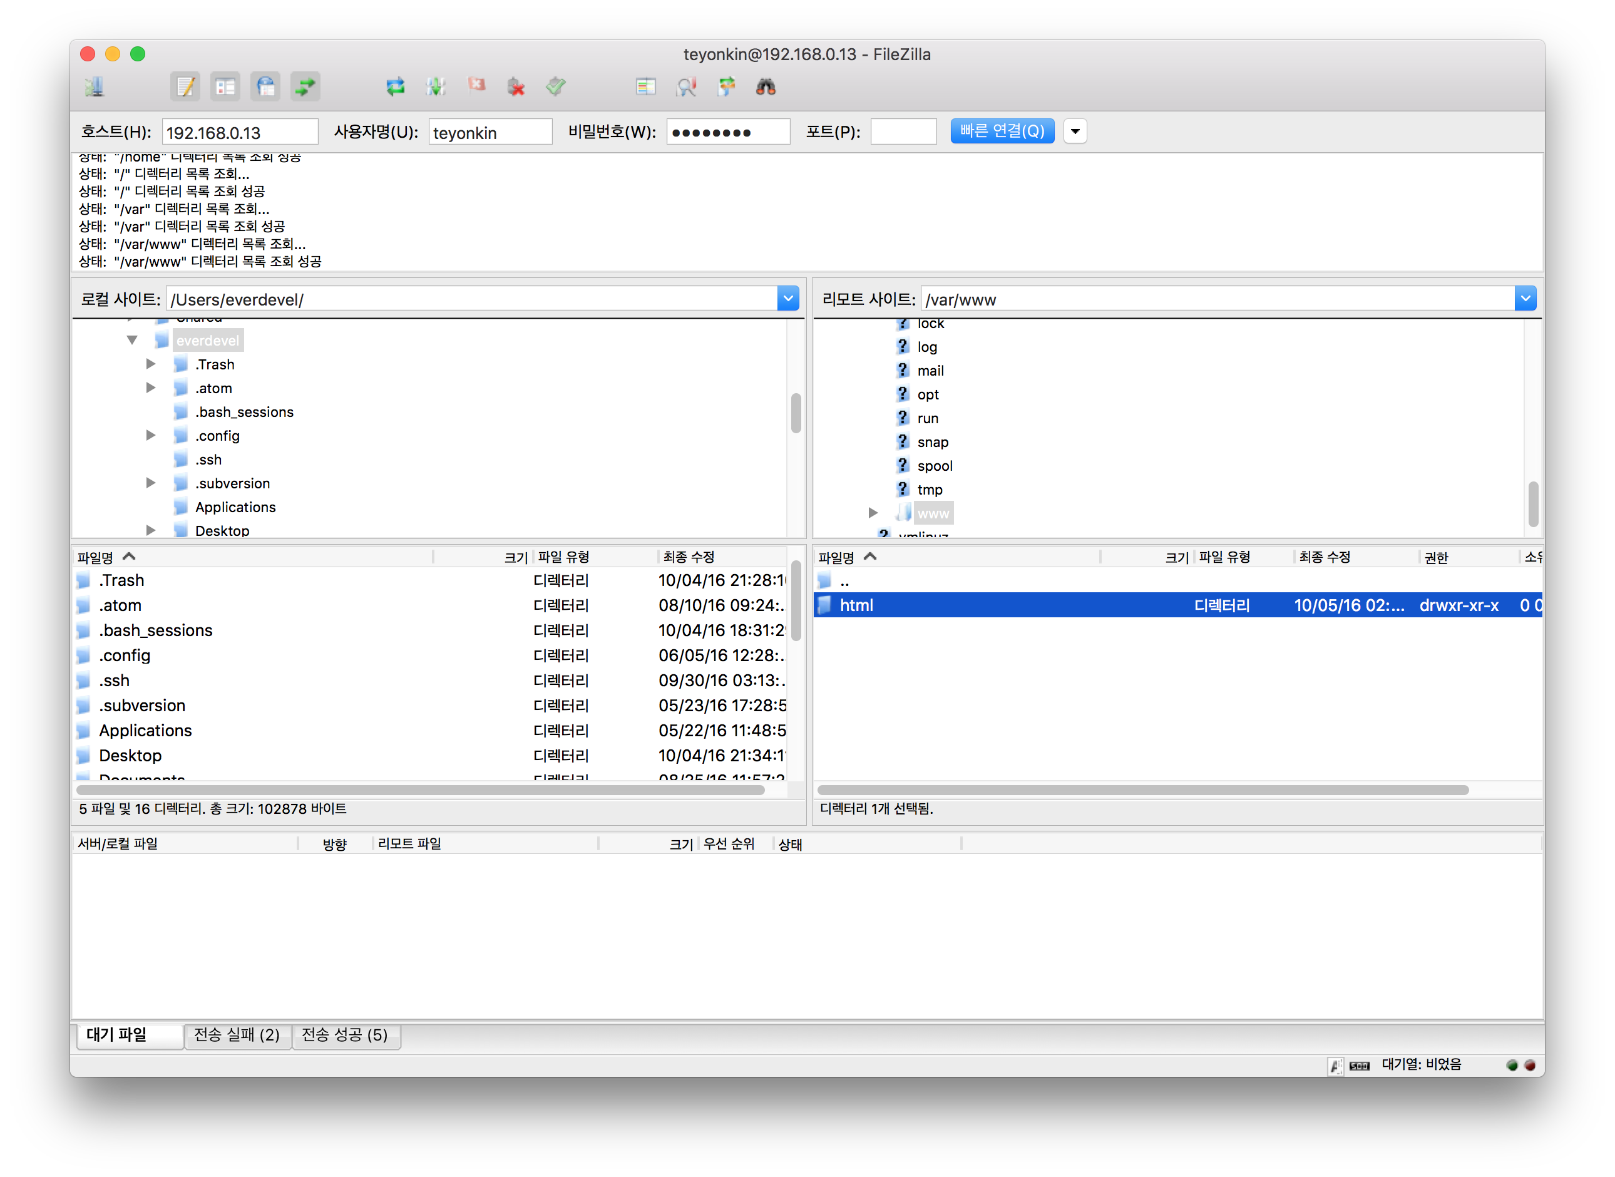Image resolution: width=1615 pixels, height=1177 pixels.
Task: Cancel the current operation with red flag icon
Action: (x=476, y=86)
